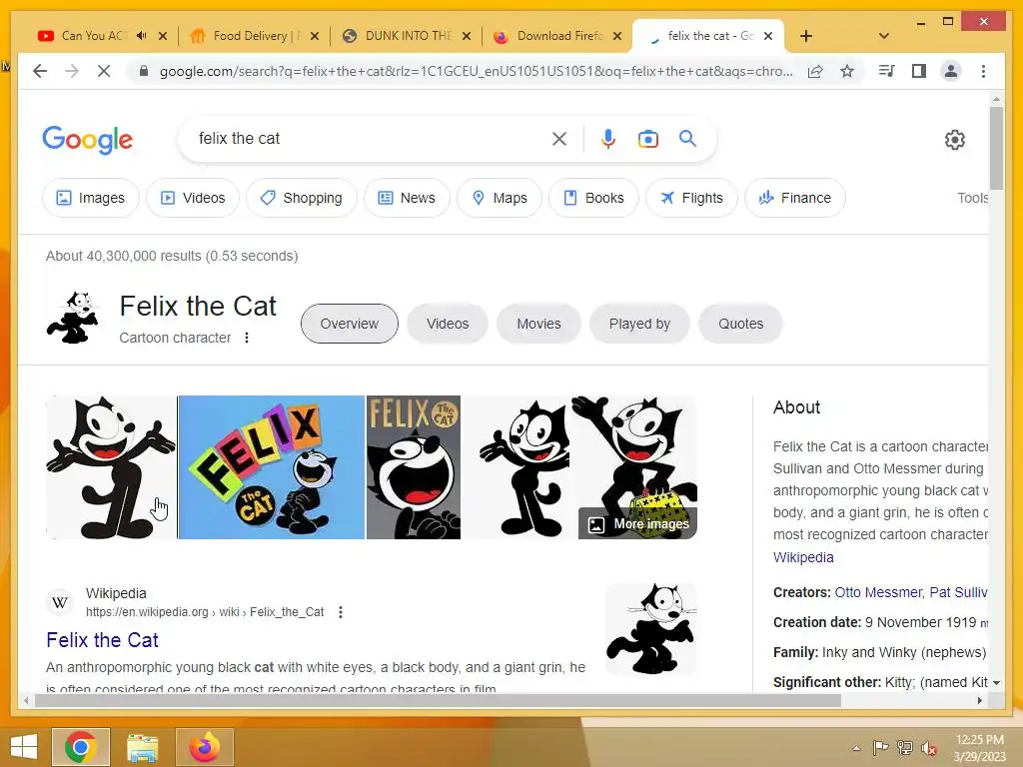Click the muted volume tray icon
1023x767 pixels.
click(929, 748)
